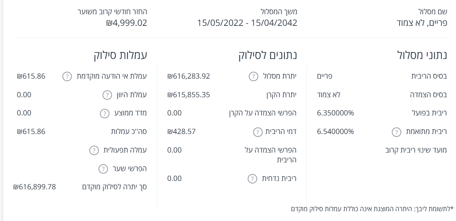
Task: Click the monthly payment amount ₪4,999.02
Action: [127, 23]
